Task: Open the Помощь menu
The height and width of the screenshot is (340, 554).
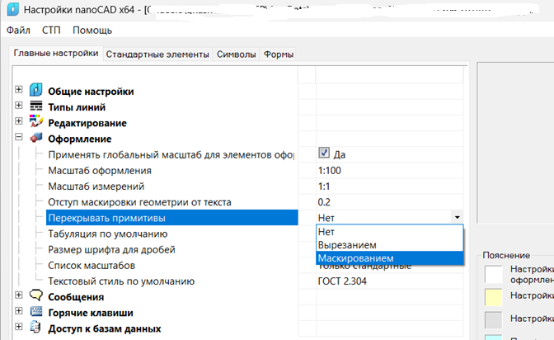Action: coord(92,30)
